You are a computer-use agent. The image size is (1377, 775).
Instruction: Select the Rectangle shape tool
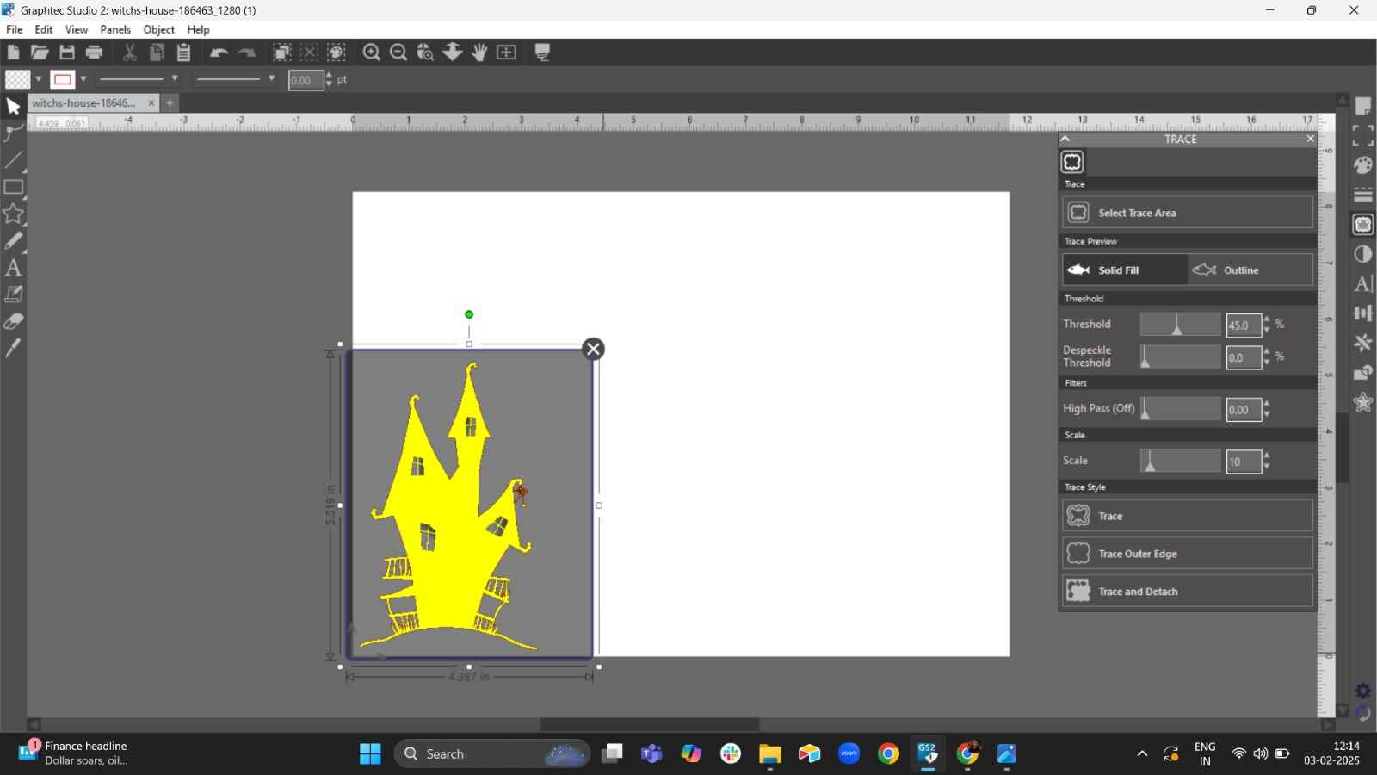(13, 187)
